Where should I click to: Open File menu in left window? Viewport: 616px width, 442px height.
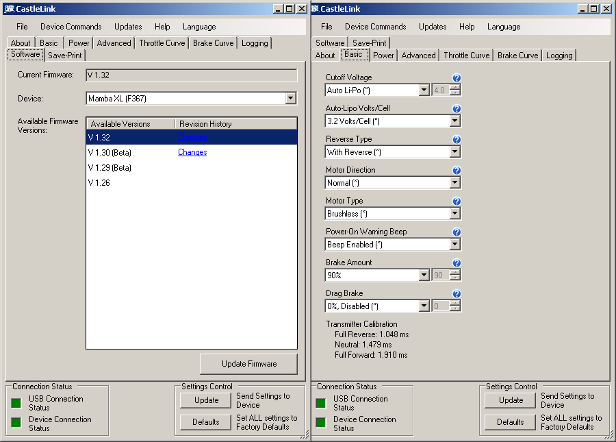pos(22,27)
